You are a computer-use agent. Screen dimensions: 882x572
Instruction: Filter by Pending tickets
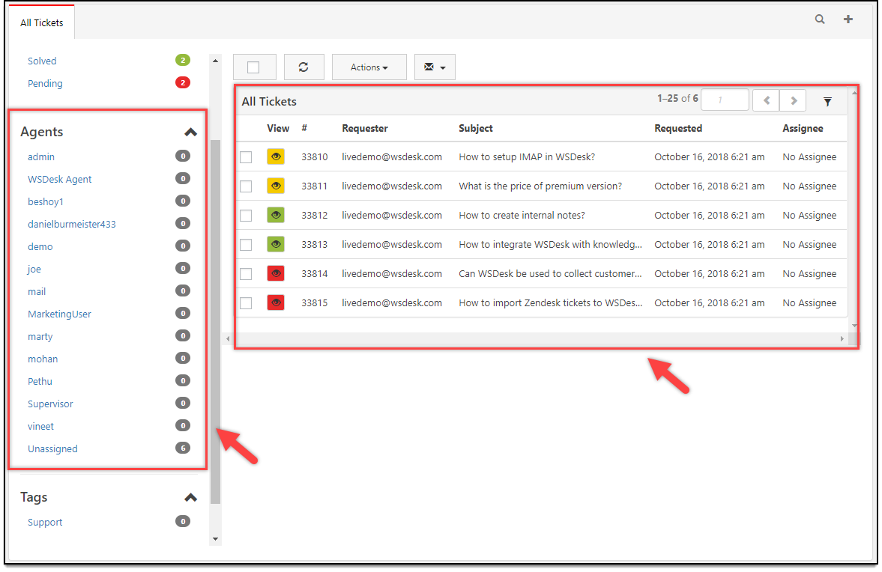point(45,83)
